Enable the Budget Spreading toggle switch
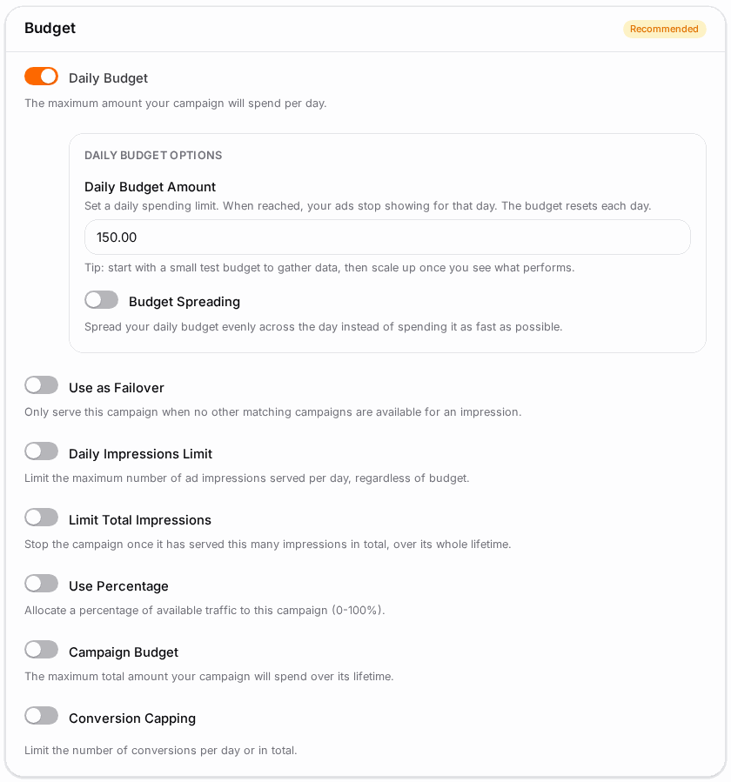 [x=101, y=300]
